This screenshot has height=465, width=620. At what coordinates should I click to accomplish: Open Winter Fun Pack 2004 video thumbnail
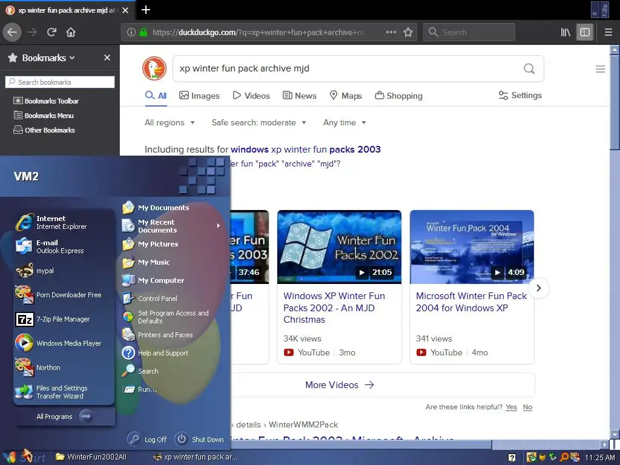click(472, 247)
